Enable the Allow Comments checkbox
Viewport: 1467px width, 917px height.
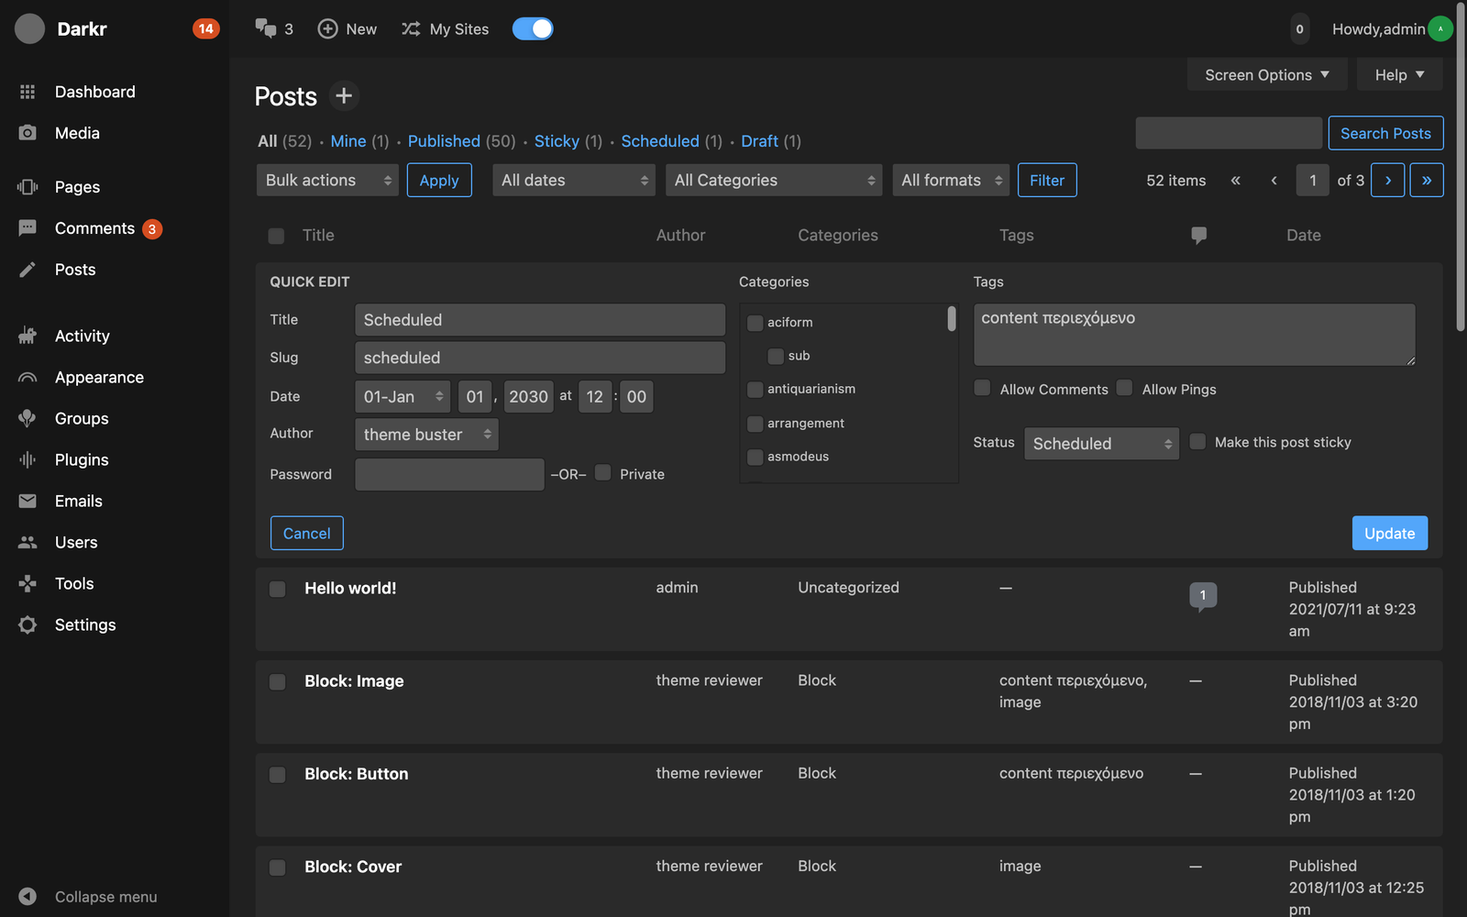[x=982, y=388]
